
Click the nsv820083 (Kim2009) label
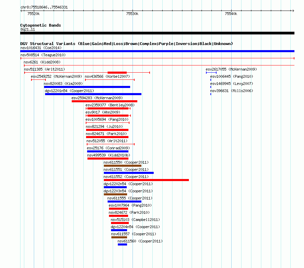coord(63,84)
